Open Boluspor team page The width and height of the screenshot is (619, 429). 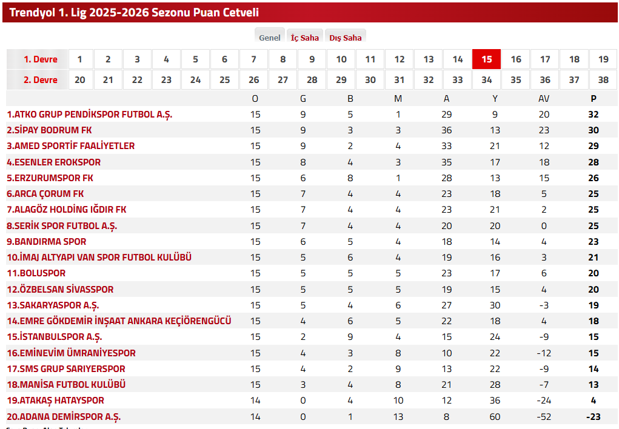coord(36,273)
